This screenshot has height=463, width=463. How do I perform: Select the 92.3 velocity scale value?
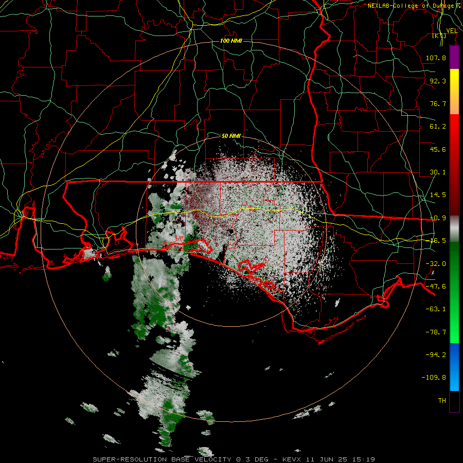[x=438, y=81]
